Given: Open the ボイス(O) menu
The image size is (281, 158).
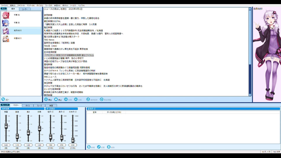Looking at the screenshot, I should tap(40, 6).
